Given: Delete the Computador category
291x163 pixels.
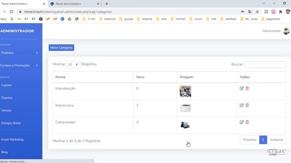Looking at the screenshot, I should 247,122.
